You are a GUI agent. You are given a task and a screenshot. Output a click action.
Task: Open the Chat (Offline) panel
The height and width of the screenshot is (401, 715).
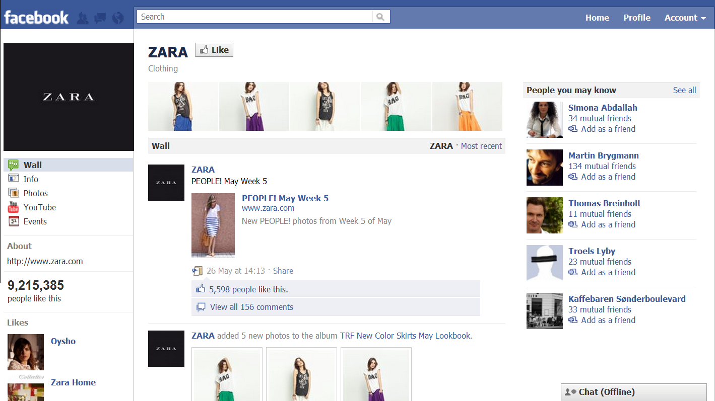(633, 392)
